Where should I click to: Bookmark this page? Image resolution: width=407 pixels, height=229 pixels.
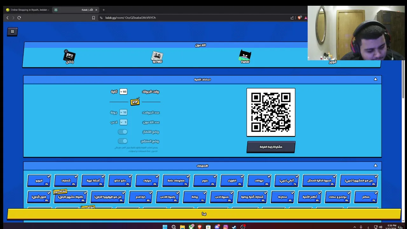point(93,18)
